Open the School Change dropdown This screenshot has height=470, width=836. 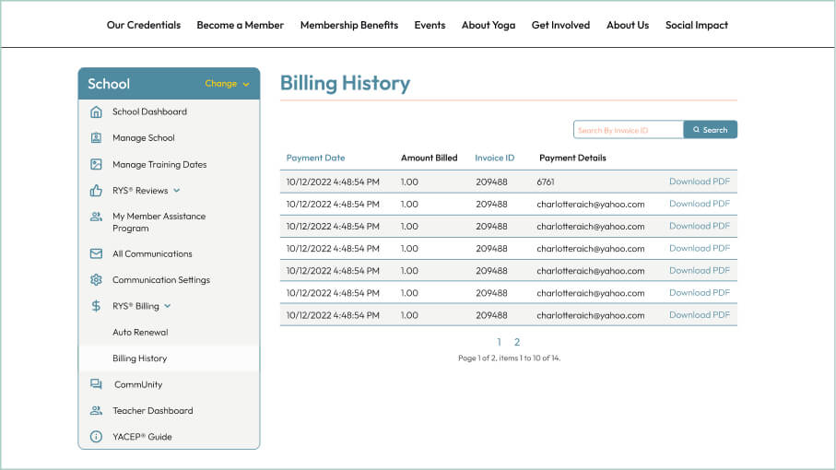227,84
